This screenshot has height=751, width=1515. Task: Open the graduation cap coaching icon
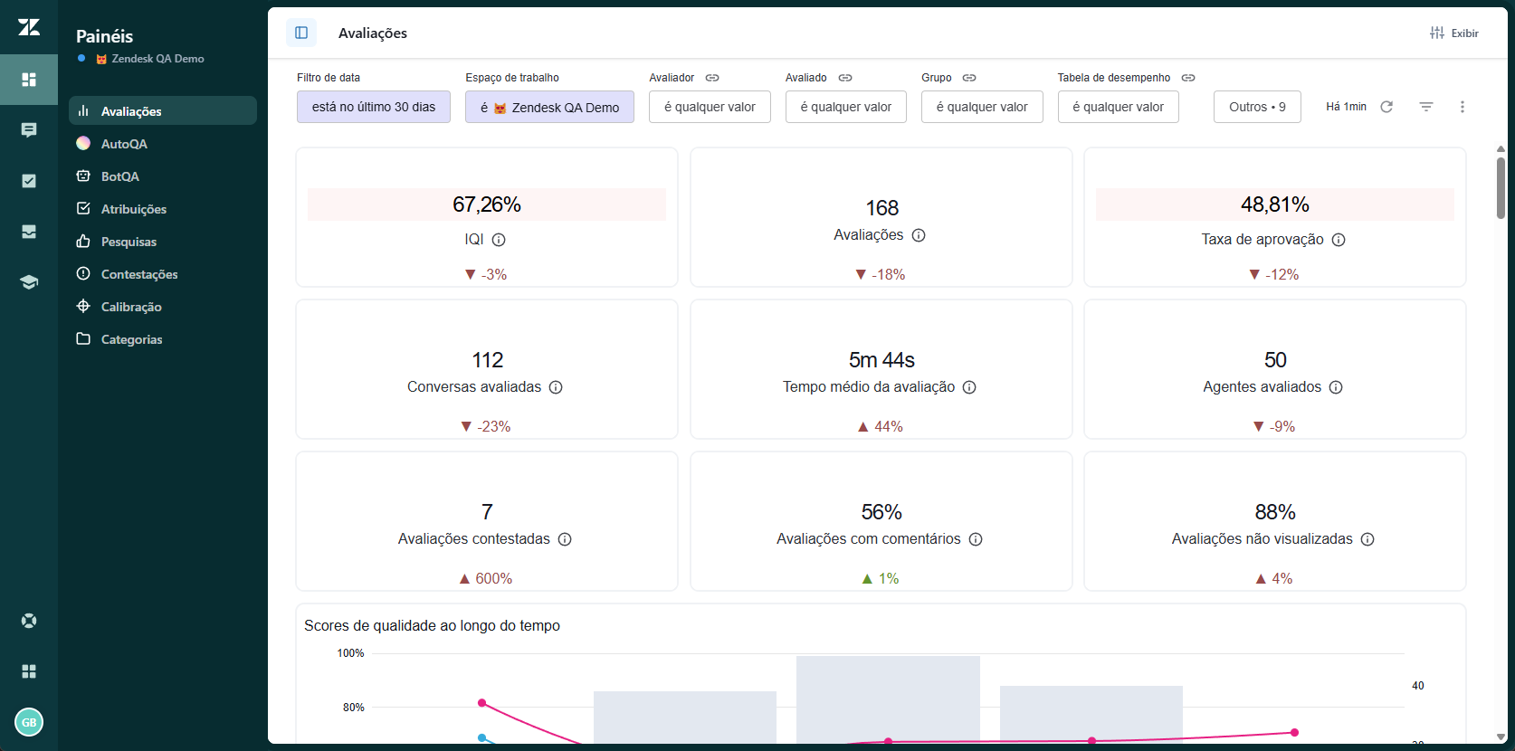coord(29,282)
